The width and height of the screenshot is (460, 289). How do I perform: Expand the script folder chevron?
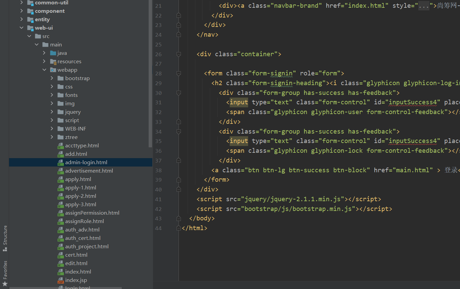[x=52, y=120]
